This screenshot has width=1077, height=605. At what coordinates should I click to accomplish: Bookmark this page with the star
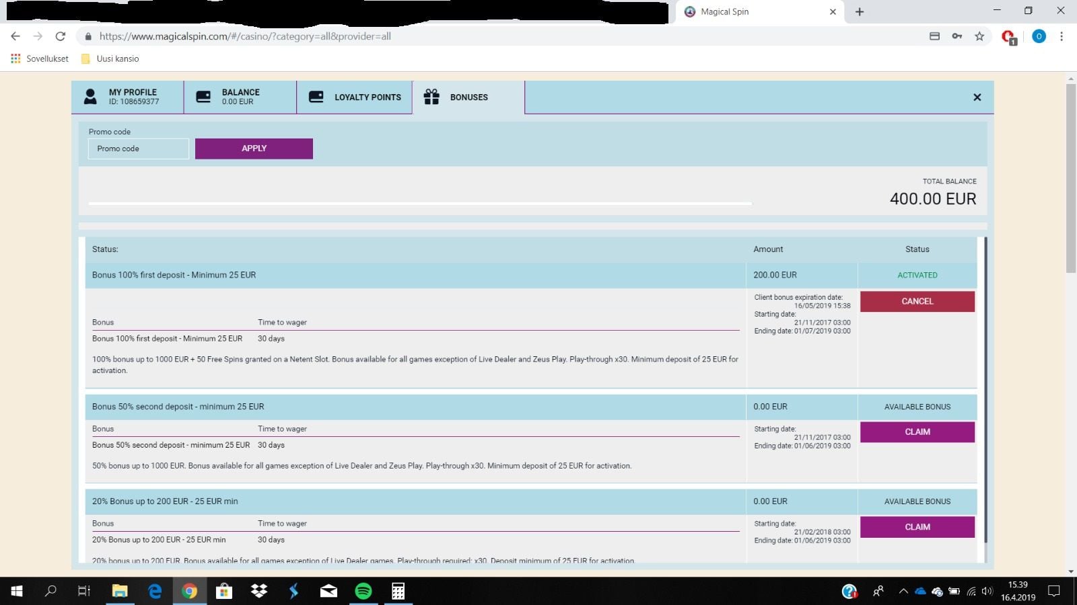(x=979, y=36)
